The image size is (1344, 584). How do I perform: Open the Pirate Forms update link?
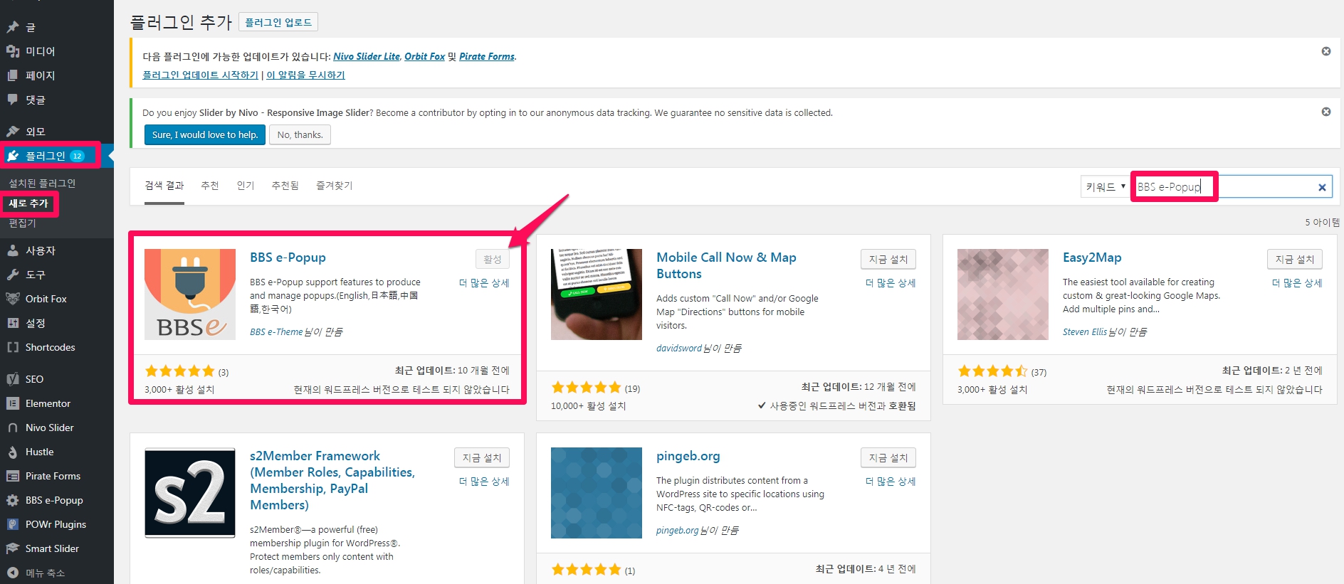pyautogui.click(x=486, y=57)
